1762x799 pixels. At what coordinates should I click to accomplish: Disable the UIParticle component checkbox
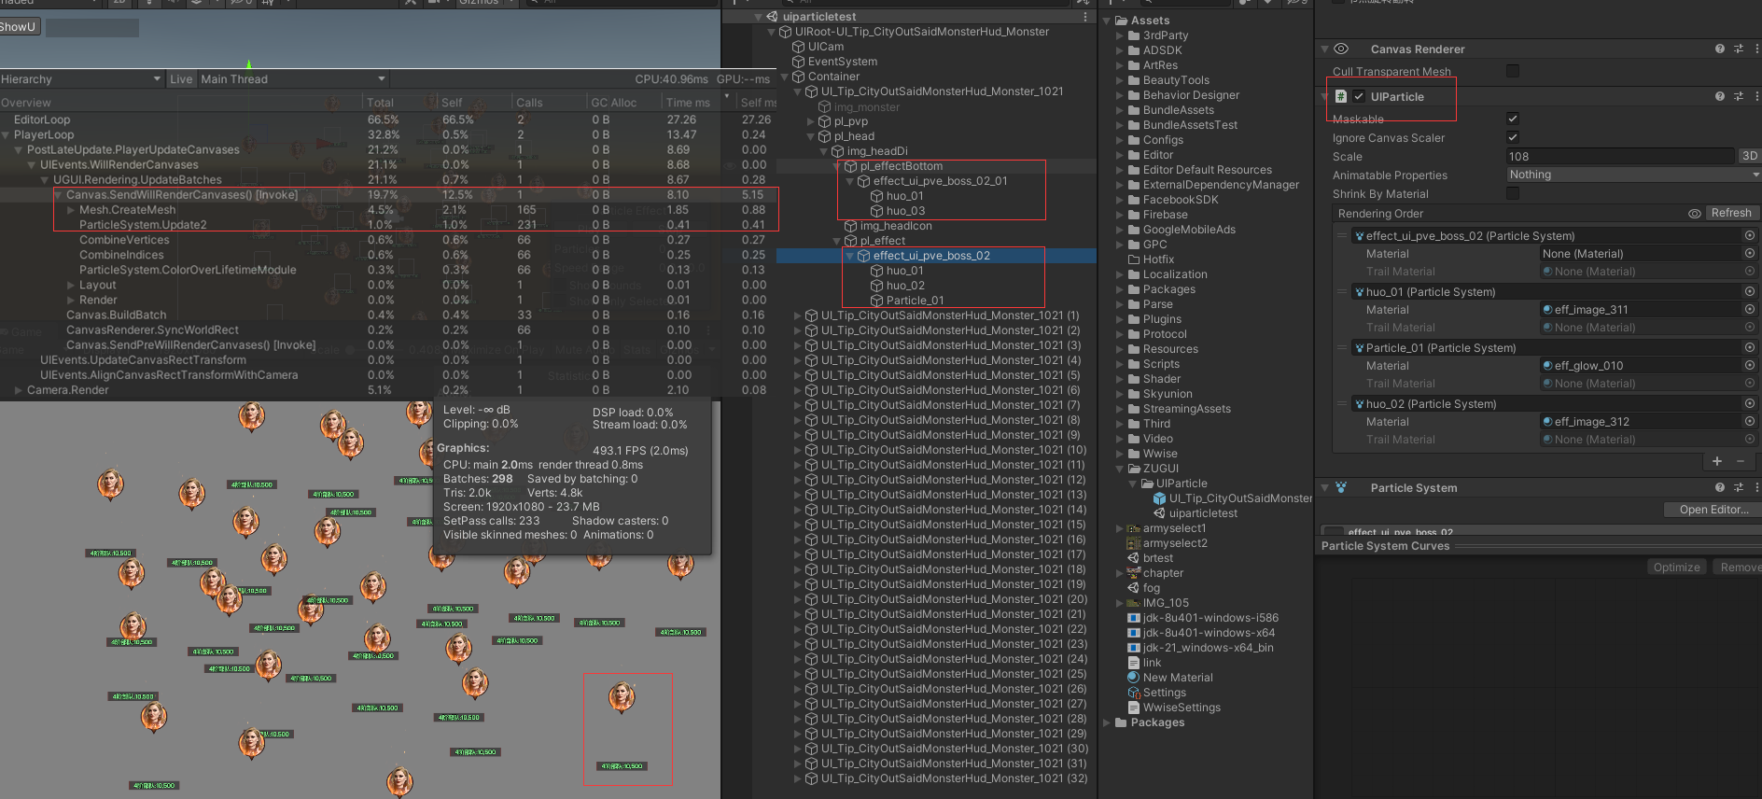pos(1359,96)
